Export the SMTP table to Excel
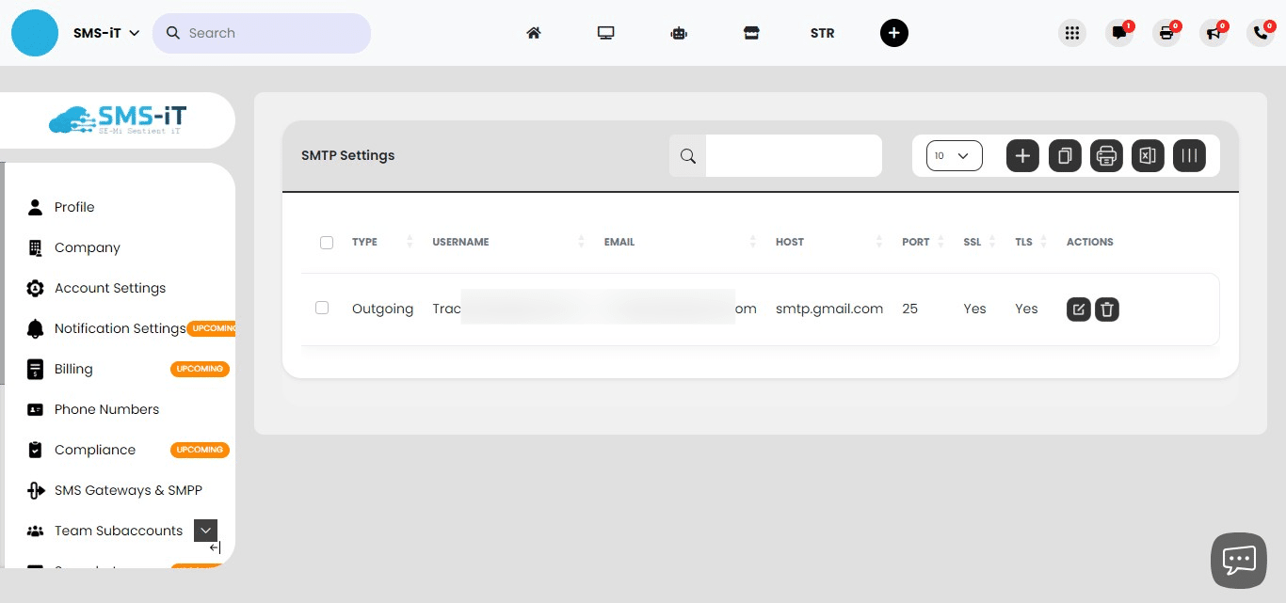The image size is (1286, 603). click(x=1148, y=155)
